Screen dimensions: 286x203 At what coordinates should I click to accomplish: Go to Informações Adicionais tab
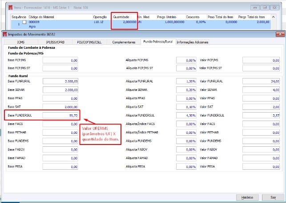(192, 42)
